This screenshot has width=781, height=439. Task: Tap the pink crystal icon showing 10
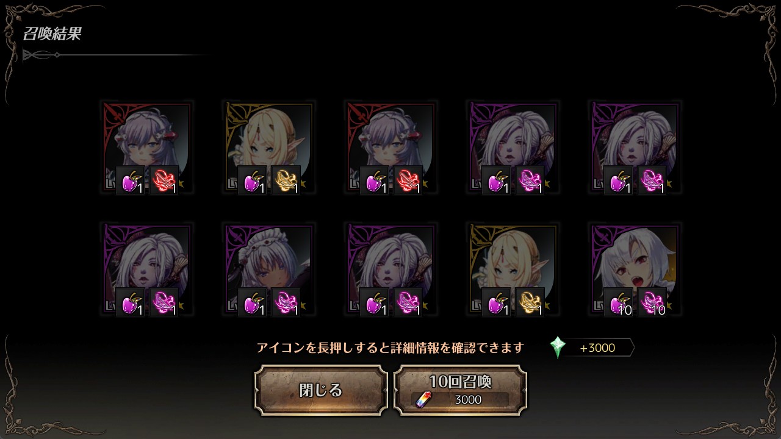[x=652, y=302]
